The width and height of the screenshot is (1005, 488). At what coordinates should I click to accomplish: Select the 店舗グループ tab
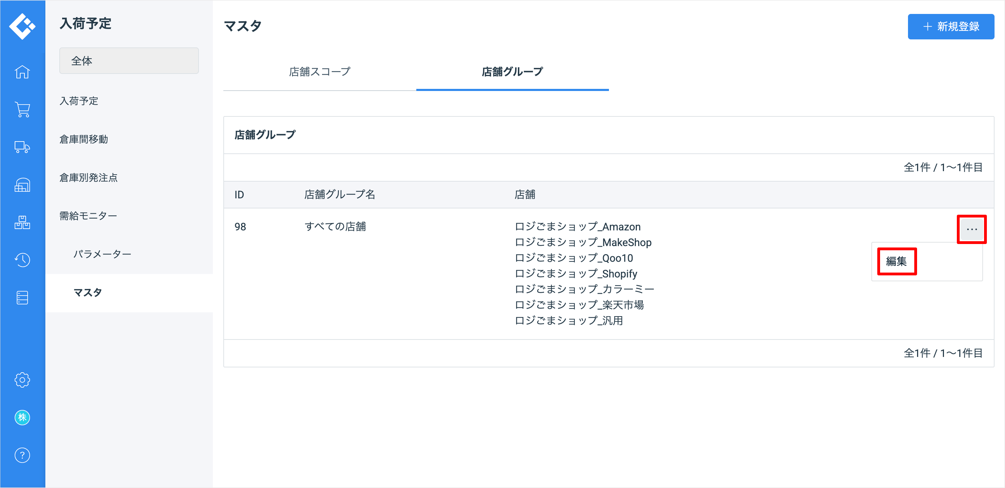click(x=512, y=72)
